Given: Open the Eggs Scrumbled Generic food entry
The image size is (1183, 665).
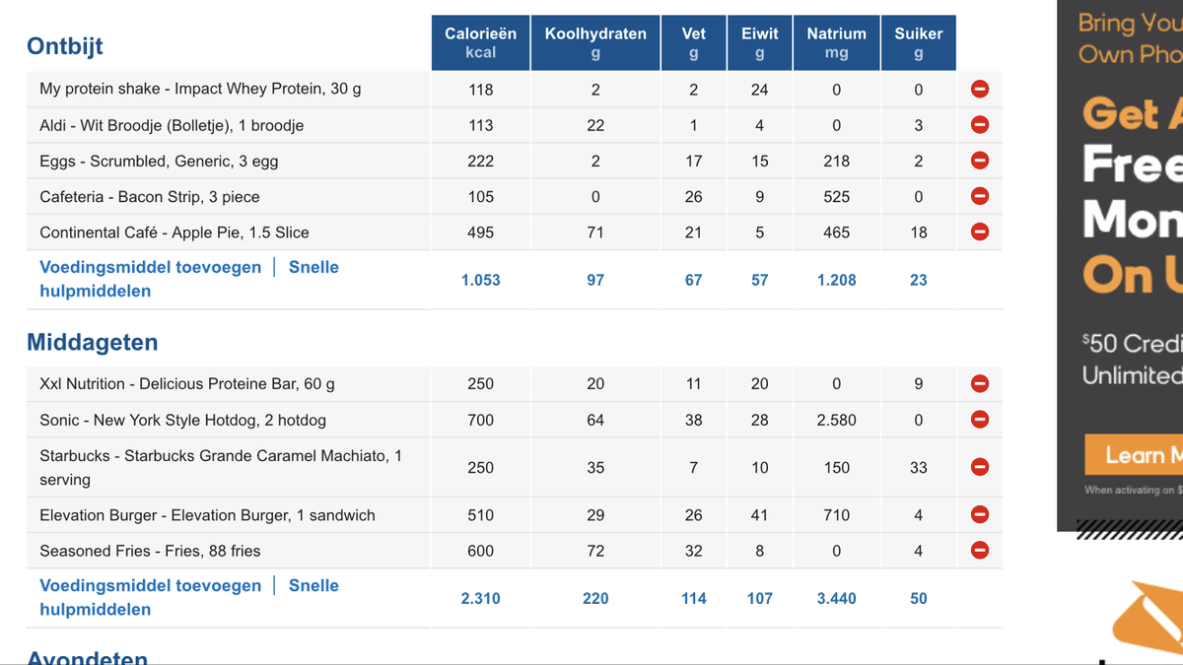Looking at the screenshot, I should pyautogui.click(x=159, y=162).
